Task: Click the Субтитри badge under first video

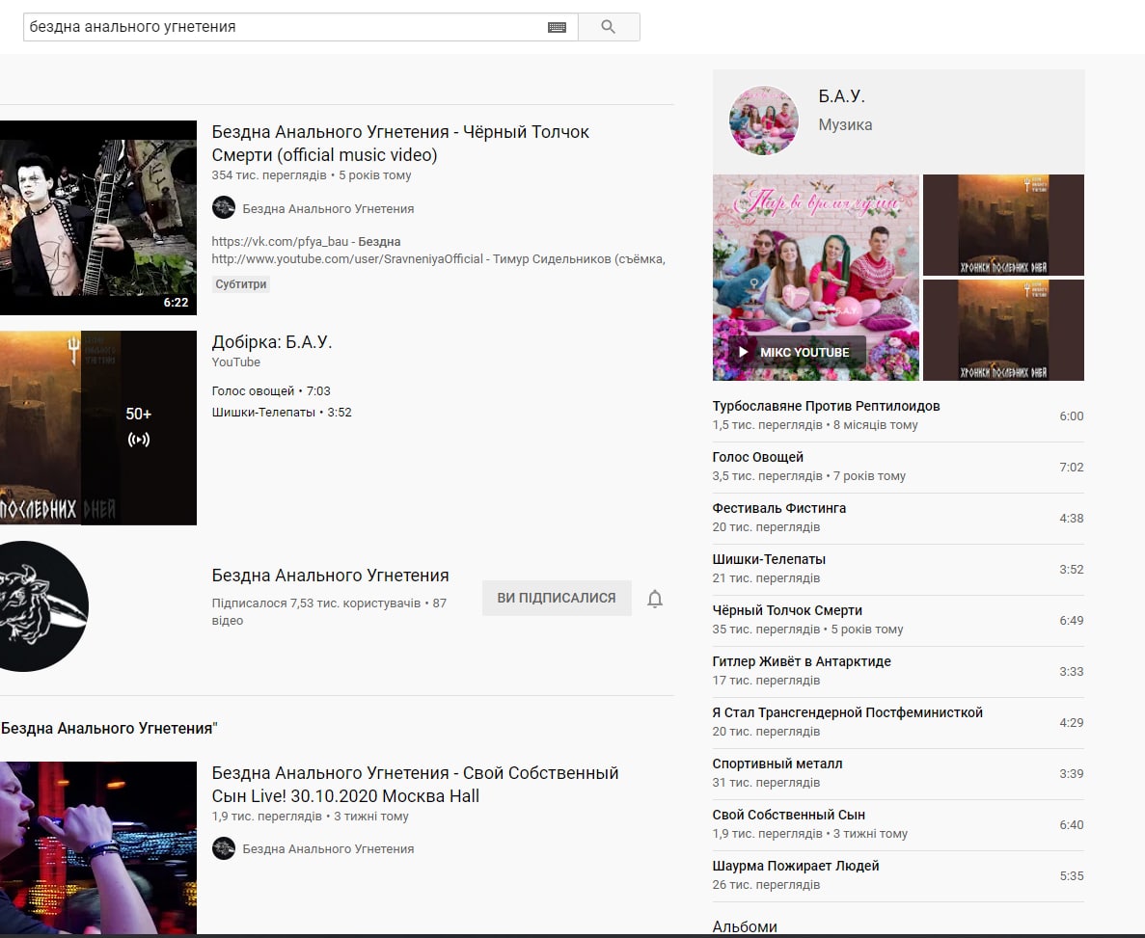Action: pyautogui.click(x=241, y=284)
